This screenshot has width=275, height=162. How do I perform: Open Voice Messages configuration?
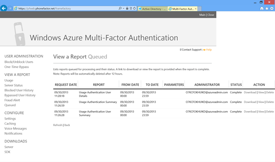pos(15,129)
